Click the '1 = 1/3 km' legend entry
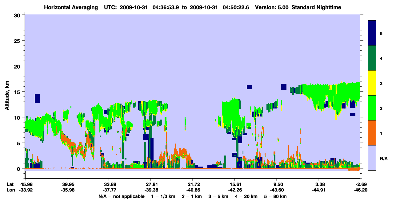 coord(162,196)
